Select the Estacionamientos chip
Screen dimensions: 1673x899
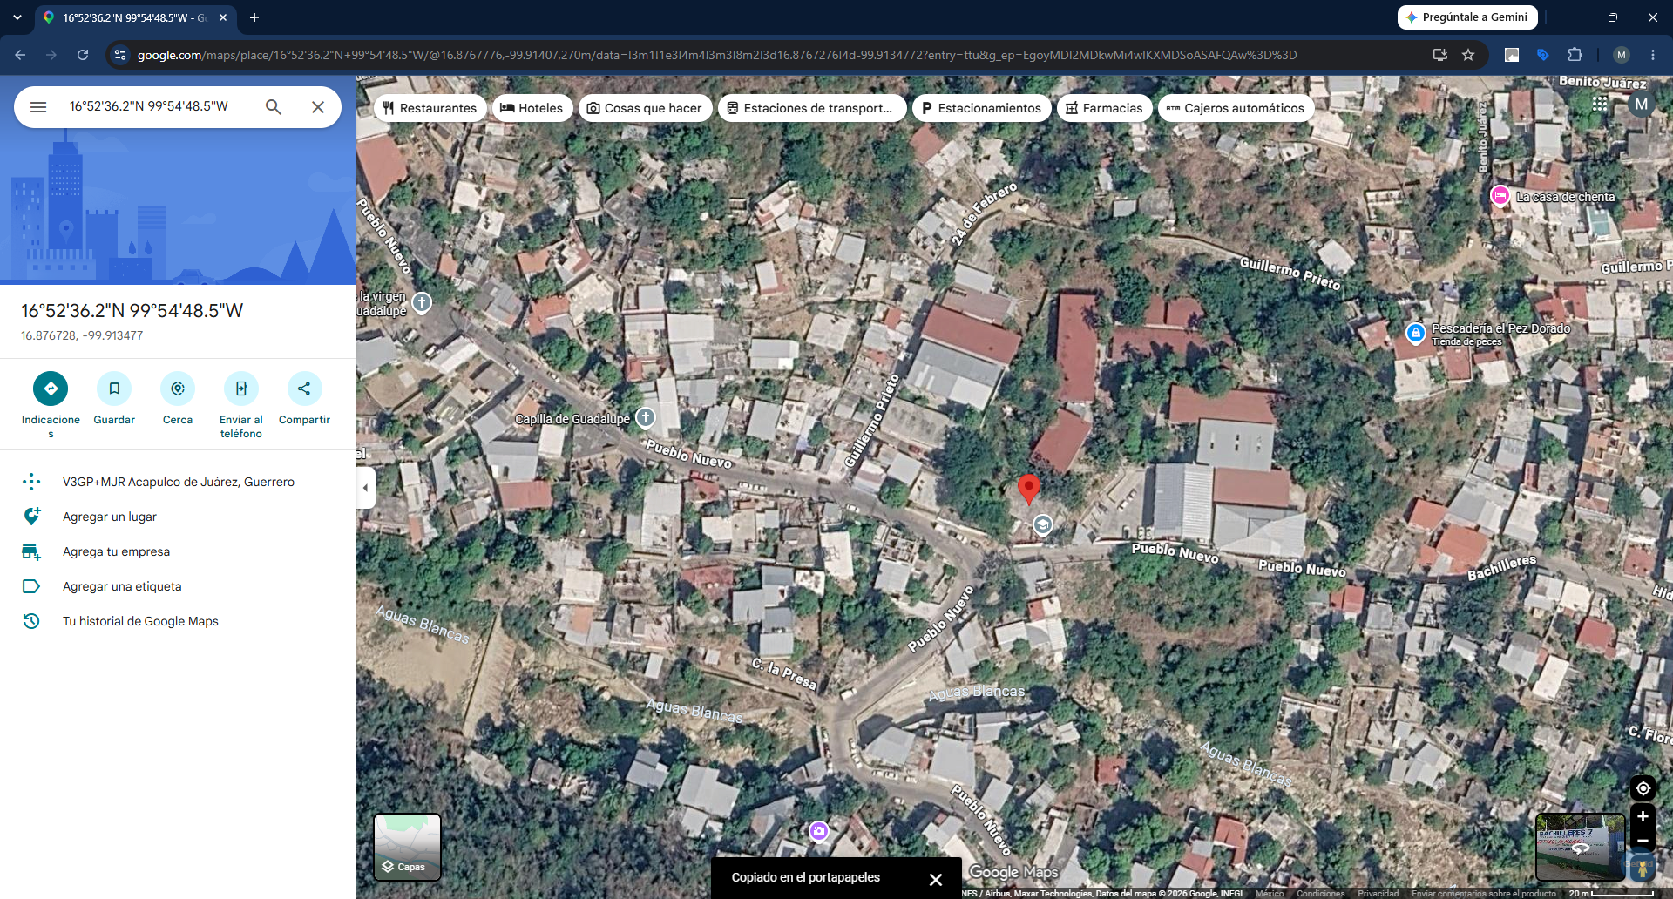click(981, 108)
